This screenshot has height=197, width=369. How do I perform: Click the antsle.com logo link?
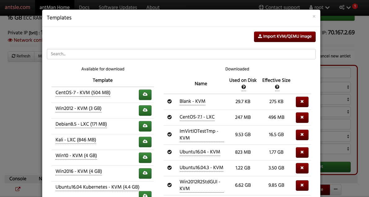[x=17, y=7]
